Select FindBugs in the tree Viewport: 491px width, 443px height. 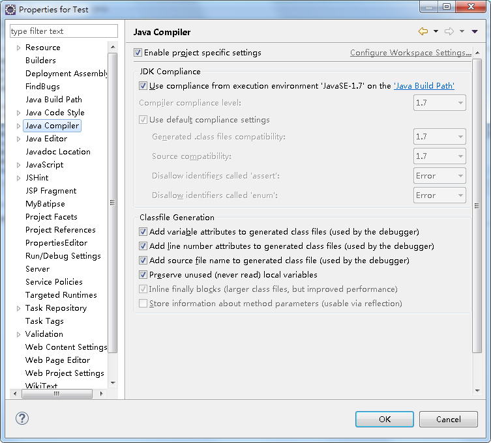pyautogui.click(x=42, y=87)
